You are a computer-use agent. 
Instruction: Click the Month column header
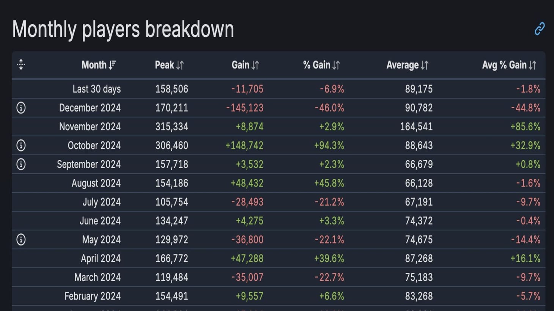(x=94, y=64)
